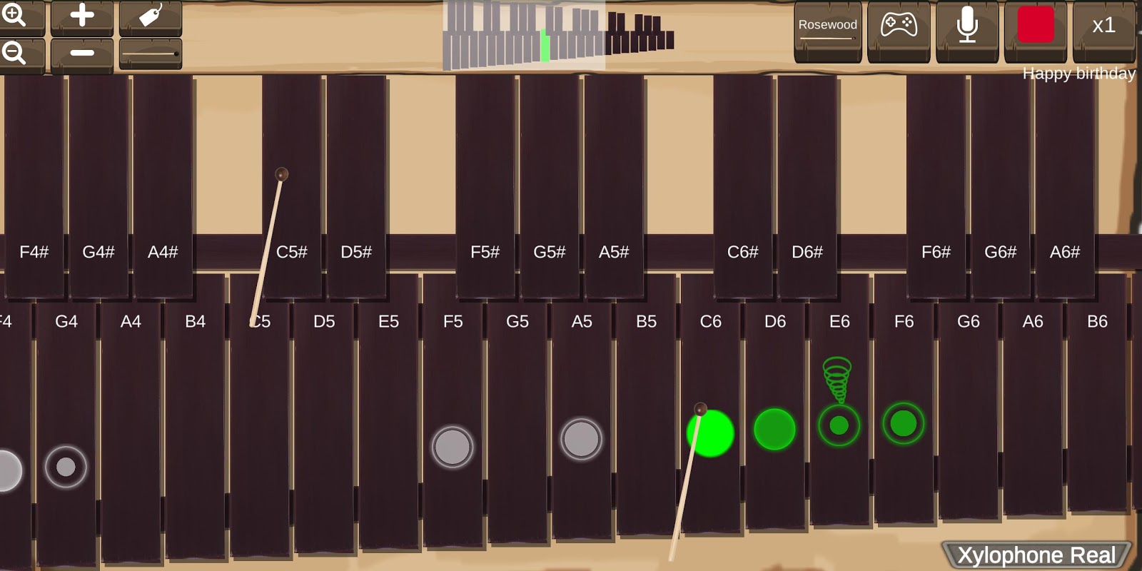Toggle note labels with the tag icon
Viewport: 1142px width, 571px height.
(151, 16)
